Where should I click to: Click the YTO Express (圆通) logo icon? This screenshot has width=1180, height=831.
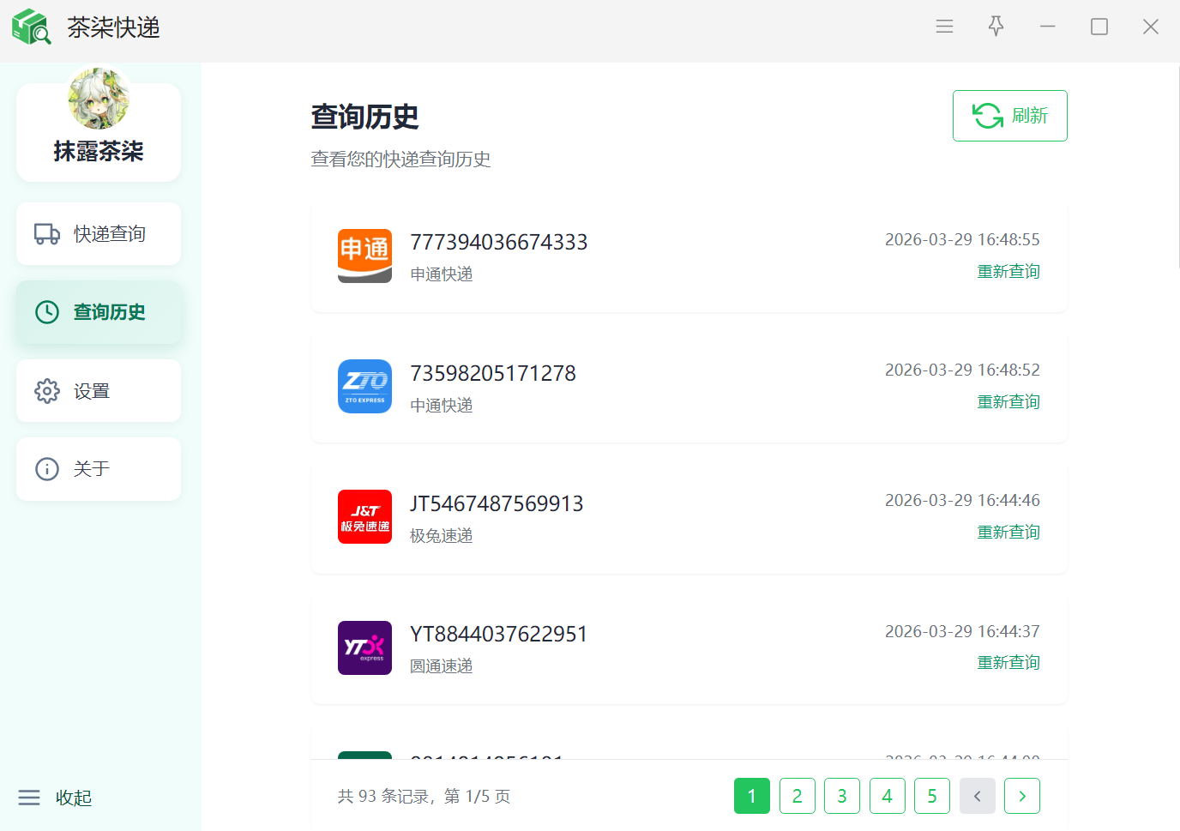pyautogui.click(x=364, y=647)
